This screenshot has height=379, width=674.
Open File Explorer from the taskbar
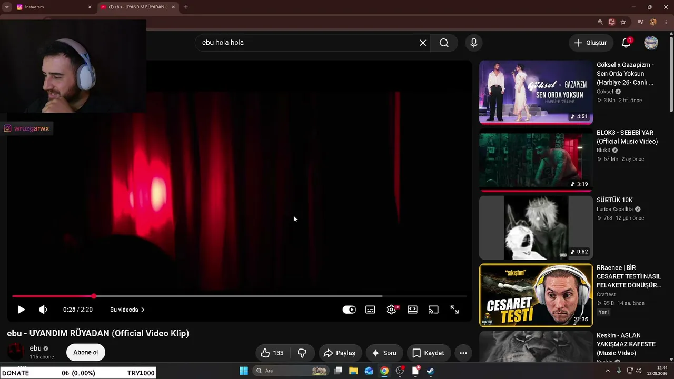[x=353, y=371]
